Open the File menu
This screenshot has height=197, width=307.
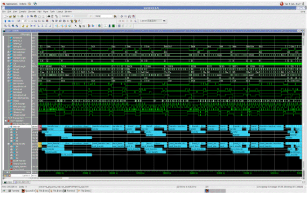click(x=4, y=12)
